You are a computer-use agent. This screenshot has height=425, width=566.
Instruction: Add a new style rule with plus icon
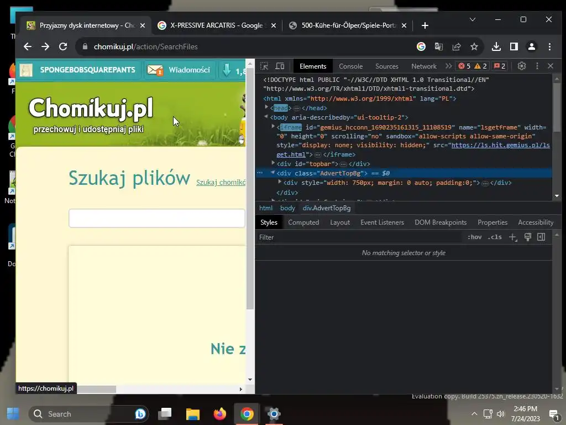pos(513,237)
